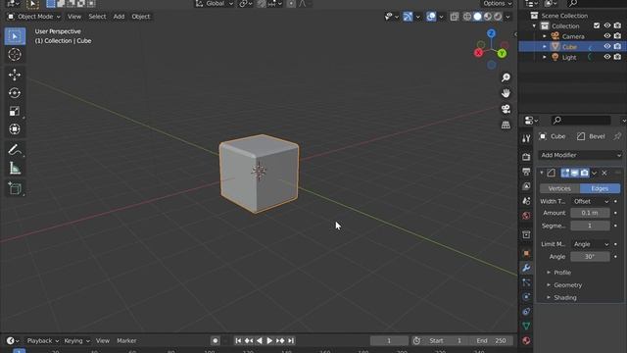Image resolution: width=627 pixels, height=353 pixels.
Task: Toggle Bevel modifier viewport display
Action: [575, 173]
